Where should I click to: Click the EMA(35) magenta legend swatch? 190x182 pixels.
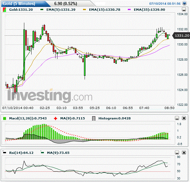pos(129,9)
